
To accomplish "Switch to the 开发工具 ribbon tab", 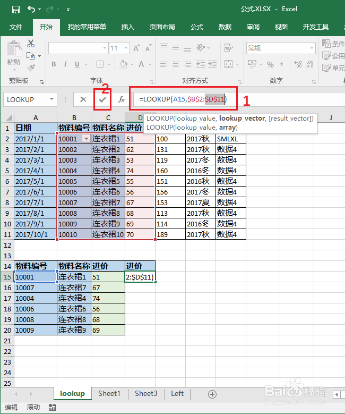I will point(316,27).
